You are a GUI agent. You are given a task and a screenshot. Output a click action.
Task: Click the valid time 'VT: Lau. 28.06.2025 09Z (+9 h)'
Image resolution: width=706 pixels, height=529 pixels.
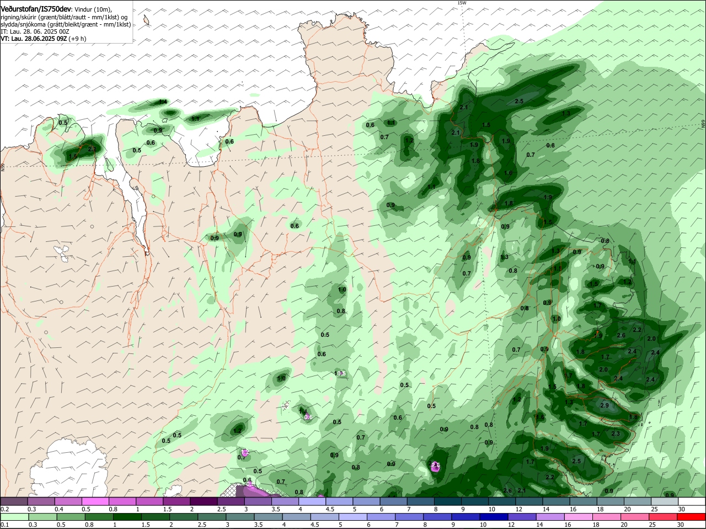pos(44,39)
